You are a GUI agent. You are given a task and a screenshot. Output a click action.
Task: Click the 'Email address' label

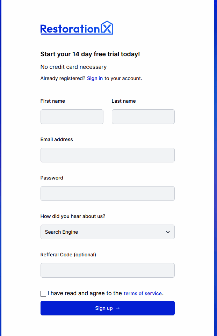[x=57, y=139]
